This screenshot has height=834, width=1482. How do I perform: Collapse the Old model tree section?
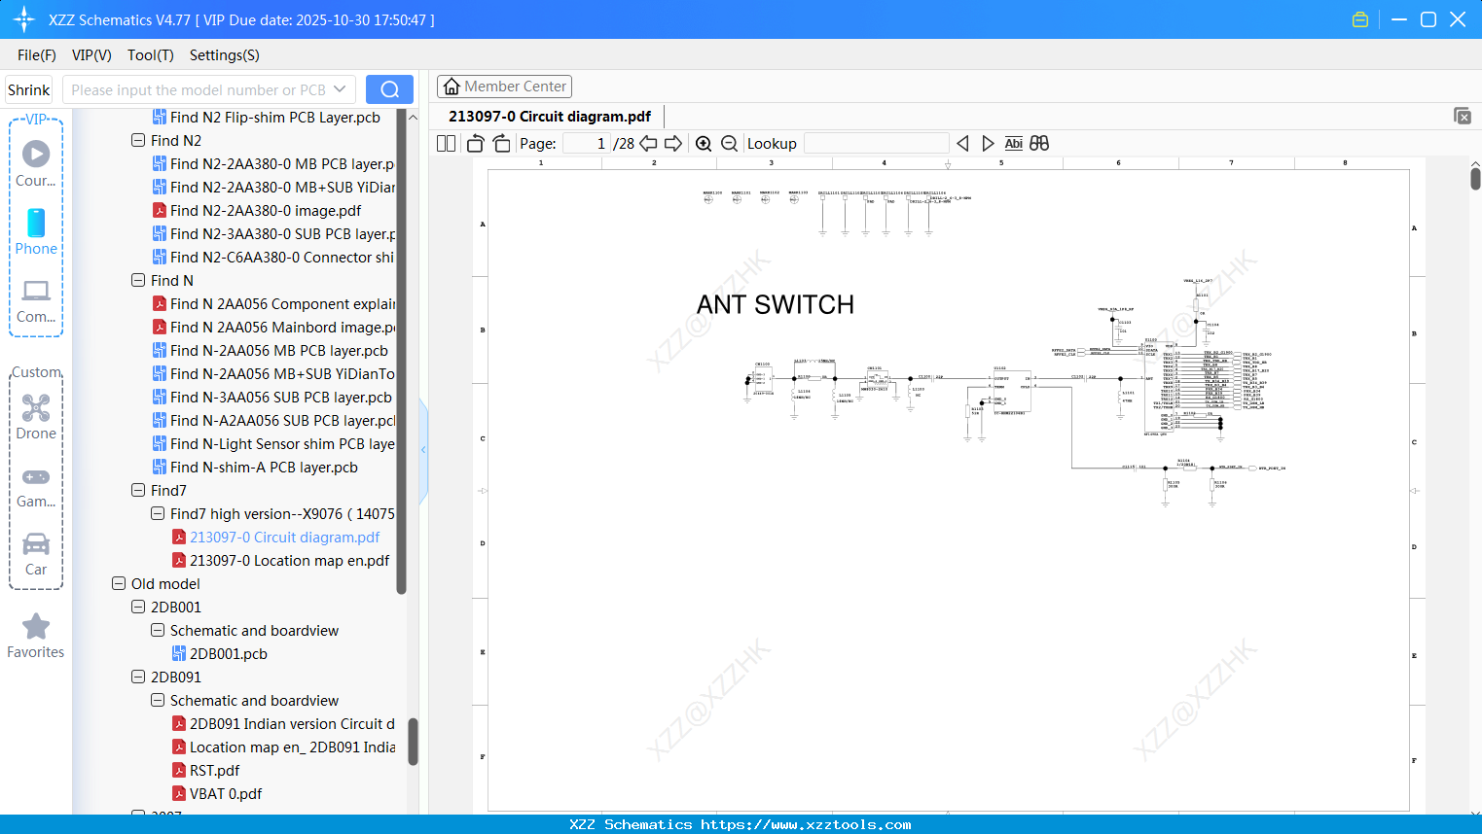(x=119, y=583)
